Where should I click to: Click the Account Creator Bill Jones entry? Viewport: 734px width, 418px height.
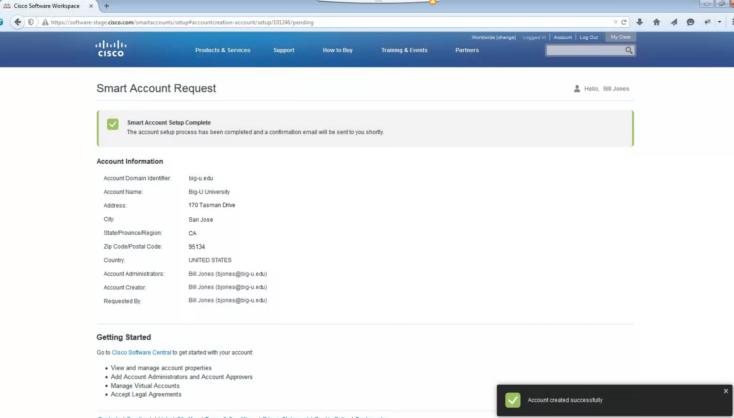228,287
